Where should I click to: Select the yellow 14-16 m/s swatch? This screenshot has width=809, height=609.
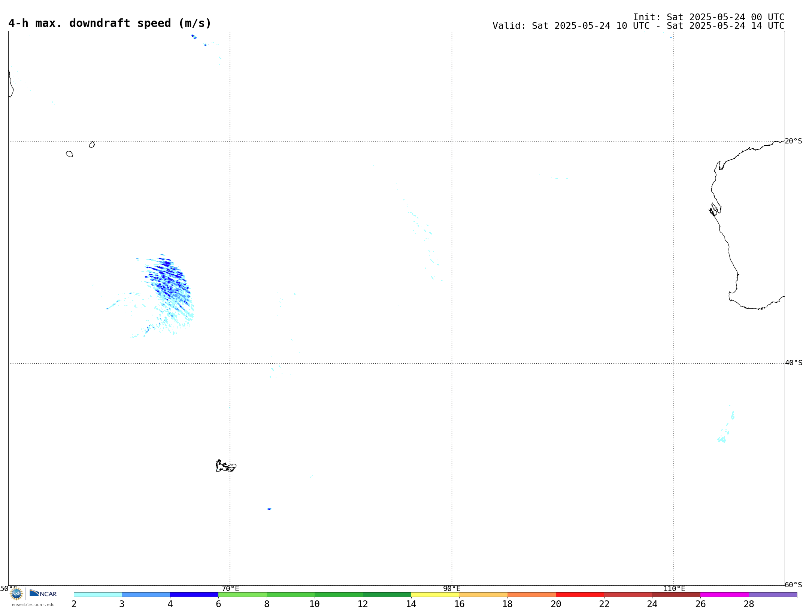(x=435, y=595)
